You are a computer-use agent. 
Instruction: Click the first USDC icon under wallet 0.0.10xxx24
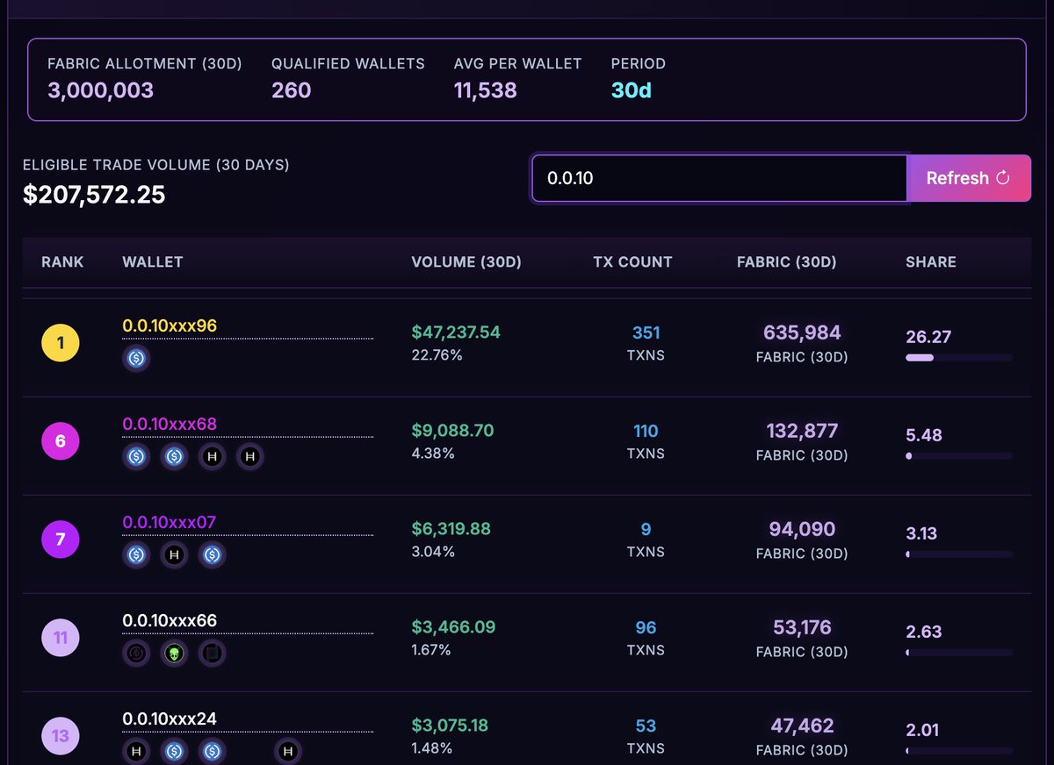coord(174,751)
